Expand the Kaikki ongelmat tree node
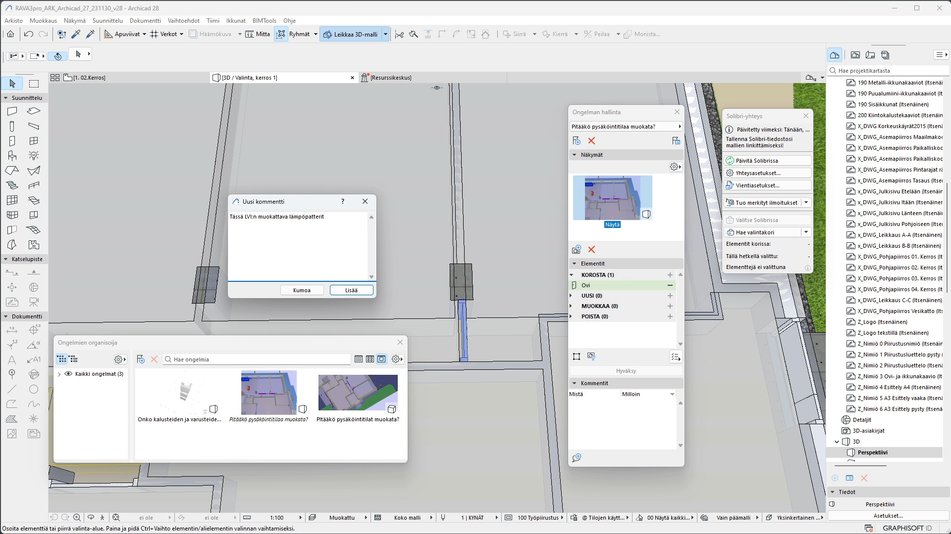951x534 pixels. pyautogui.click(x=59, y=374)
